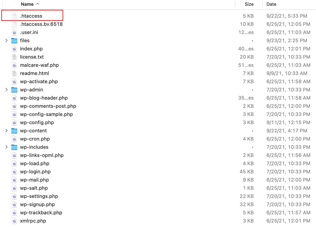Select the wp-config.php file name

pyautogui.click(x=37, y=122)
